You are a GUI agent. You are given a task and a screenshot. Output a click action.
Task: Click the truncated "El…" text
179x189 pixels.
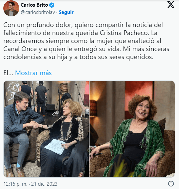coord(8,73)
